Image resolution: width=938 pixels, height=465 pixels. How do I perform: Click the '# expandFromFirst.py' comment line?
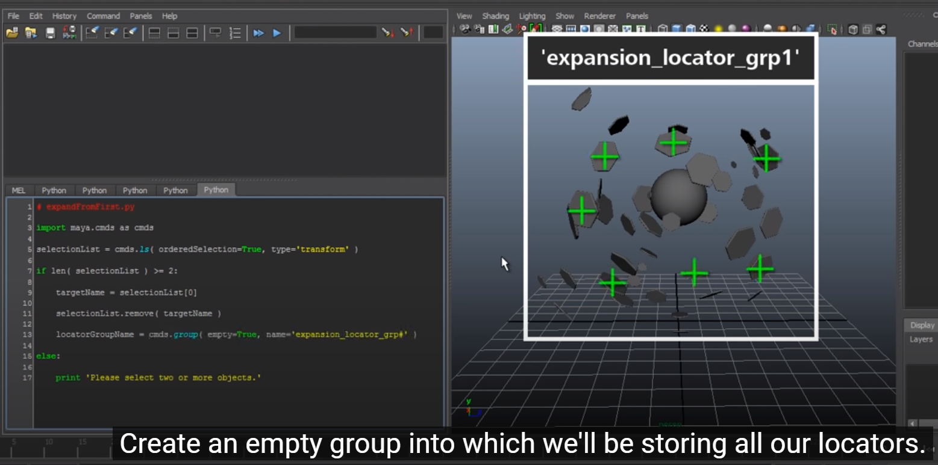pyautogui.click(x=86, y=206)
